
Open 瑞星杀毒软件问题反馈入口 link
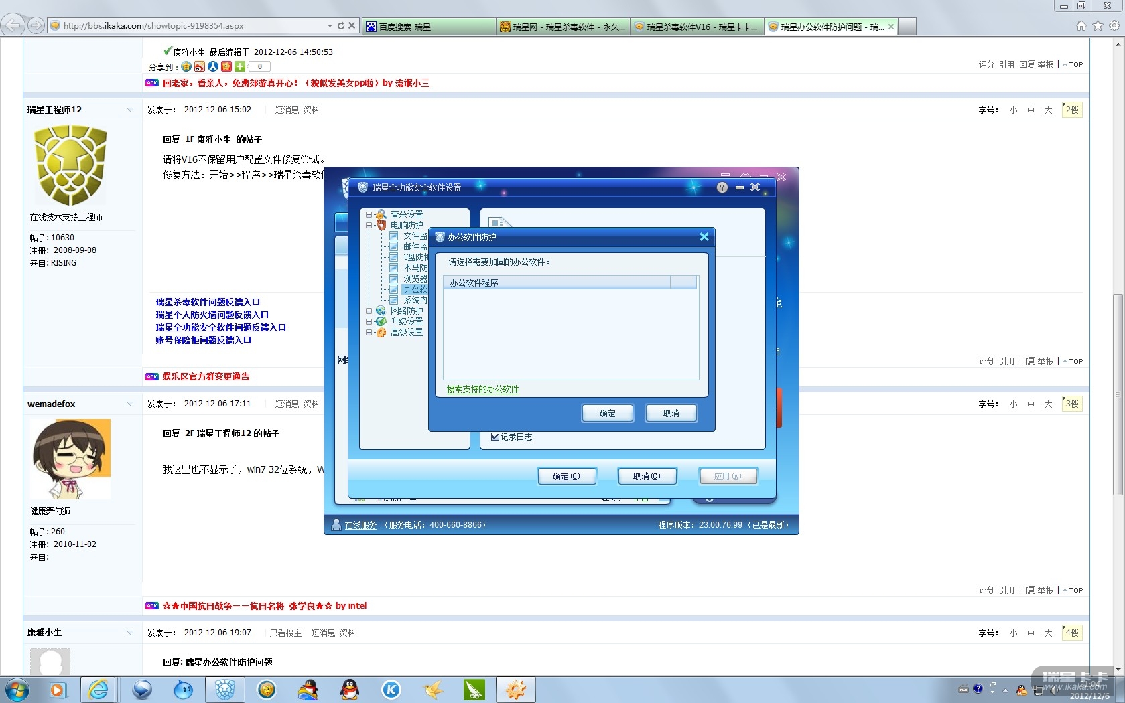point(208,302)
